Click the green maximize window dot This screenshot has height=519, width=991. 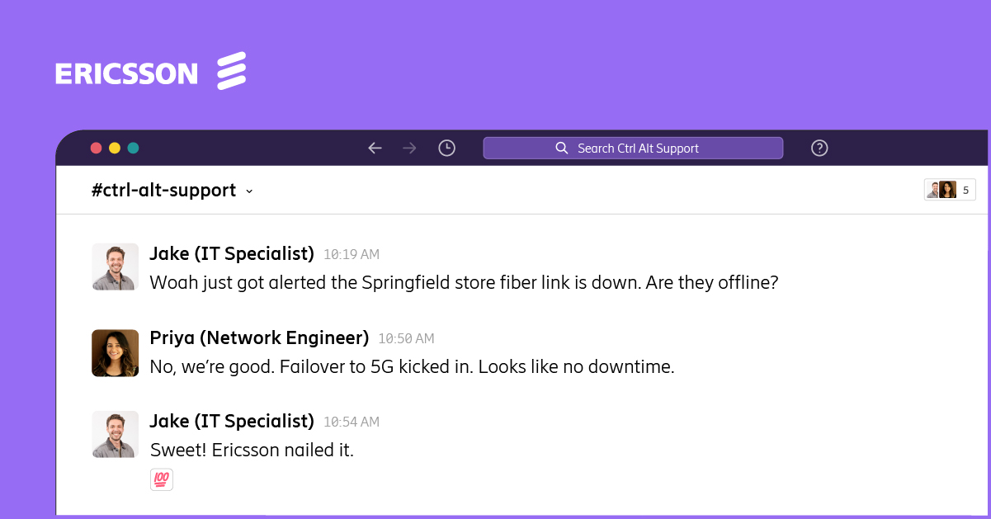[134, 149]
